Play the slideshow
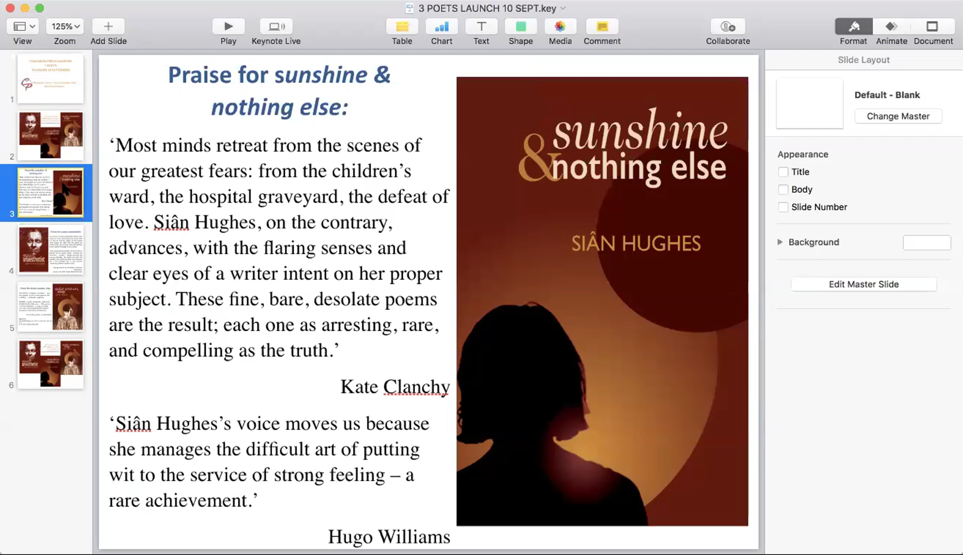Viewport: 963px width, 555px height. 228,26
